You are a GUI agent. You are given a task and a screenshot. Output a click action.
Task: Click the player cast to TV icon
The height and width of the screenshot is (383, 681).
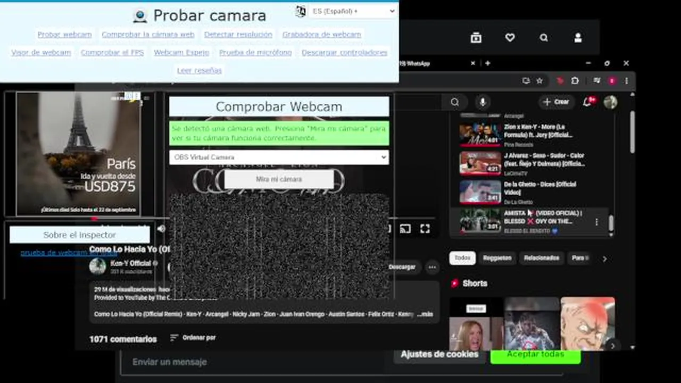point(405,229)
